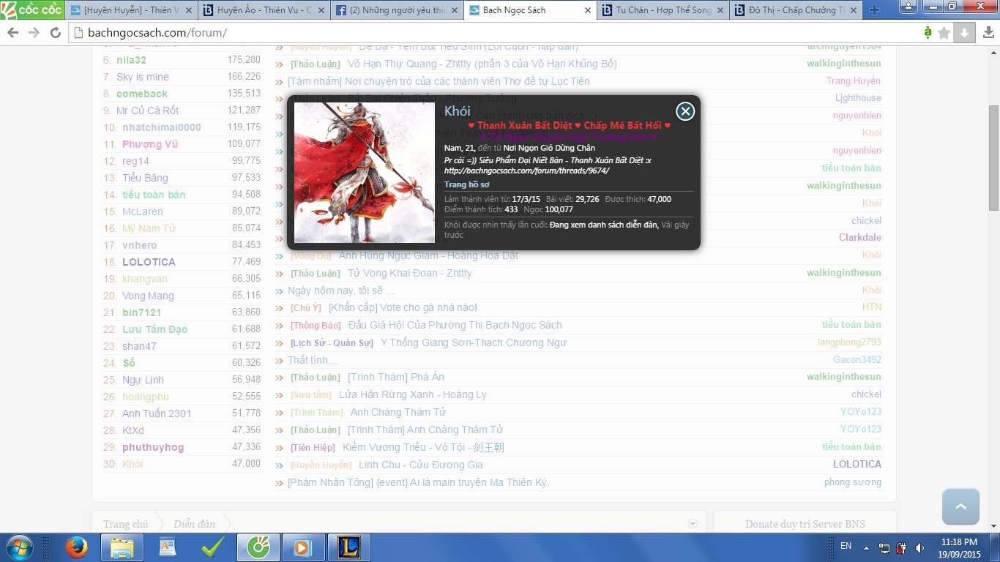Open Firefox from the taskbar
This screenshot has width=1000, height=562.
click(x=76, y=547)
